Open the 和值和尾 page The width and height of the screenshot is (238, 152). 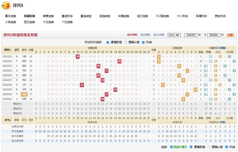(x=29, y=16)
